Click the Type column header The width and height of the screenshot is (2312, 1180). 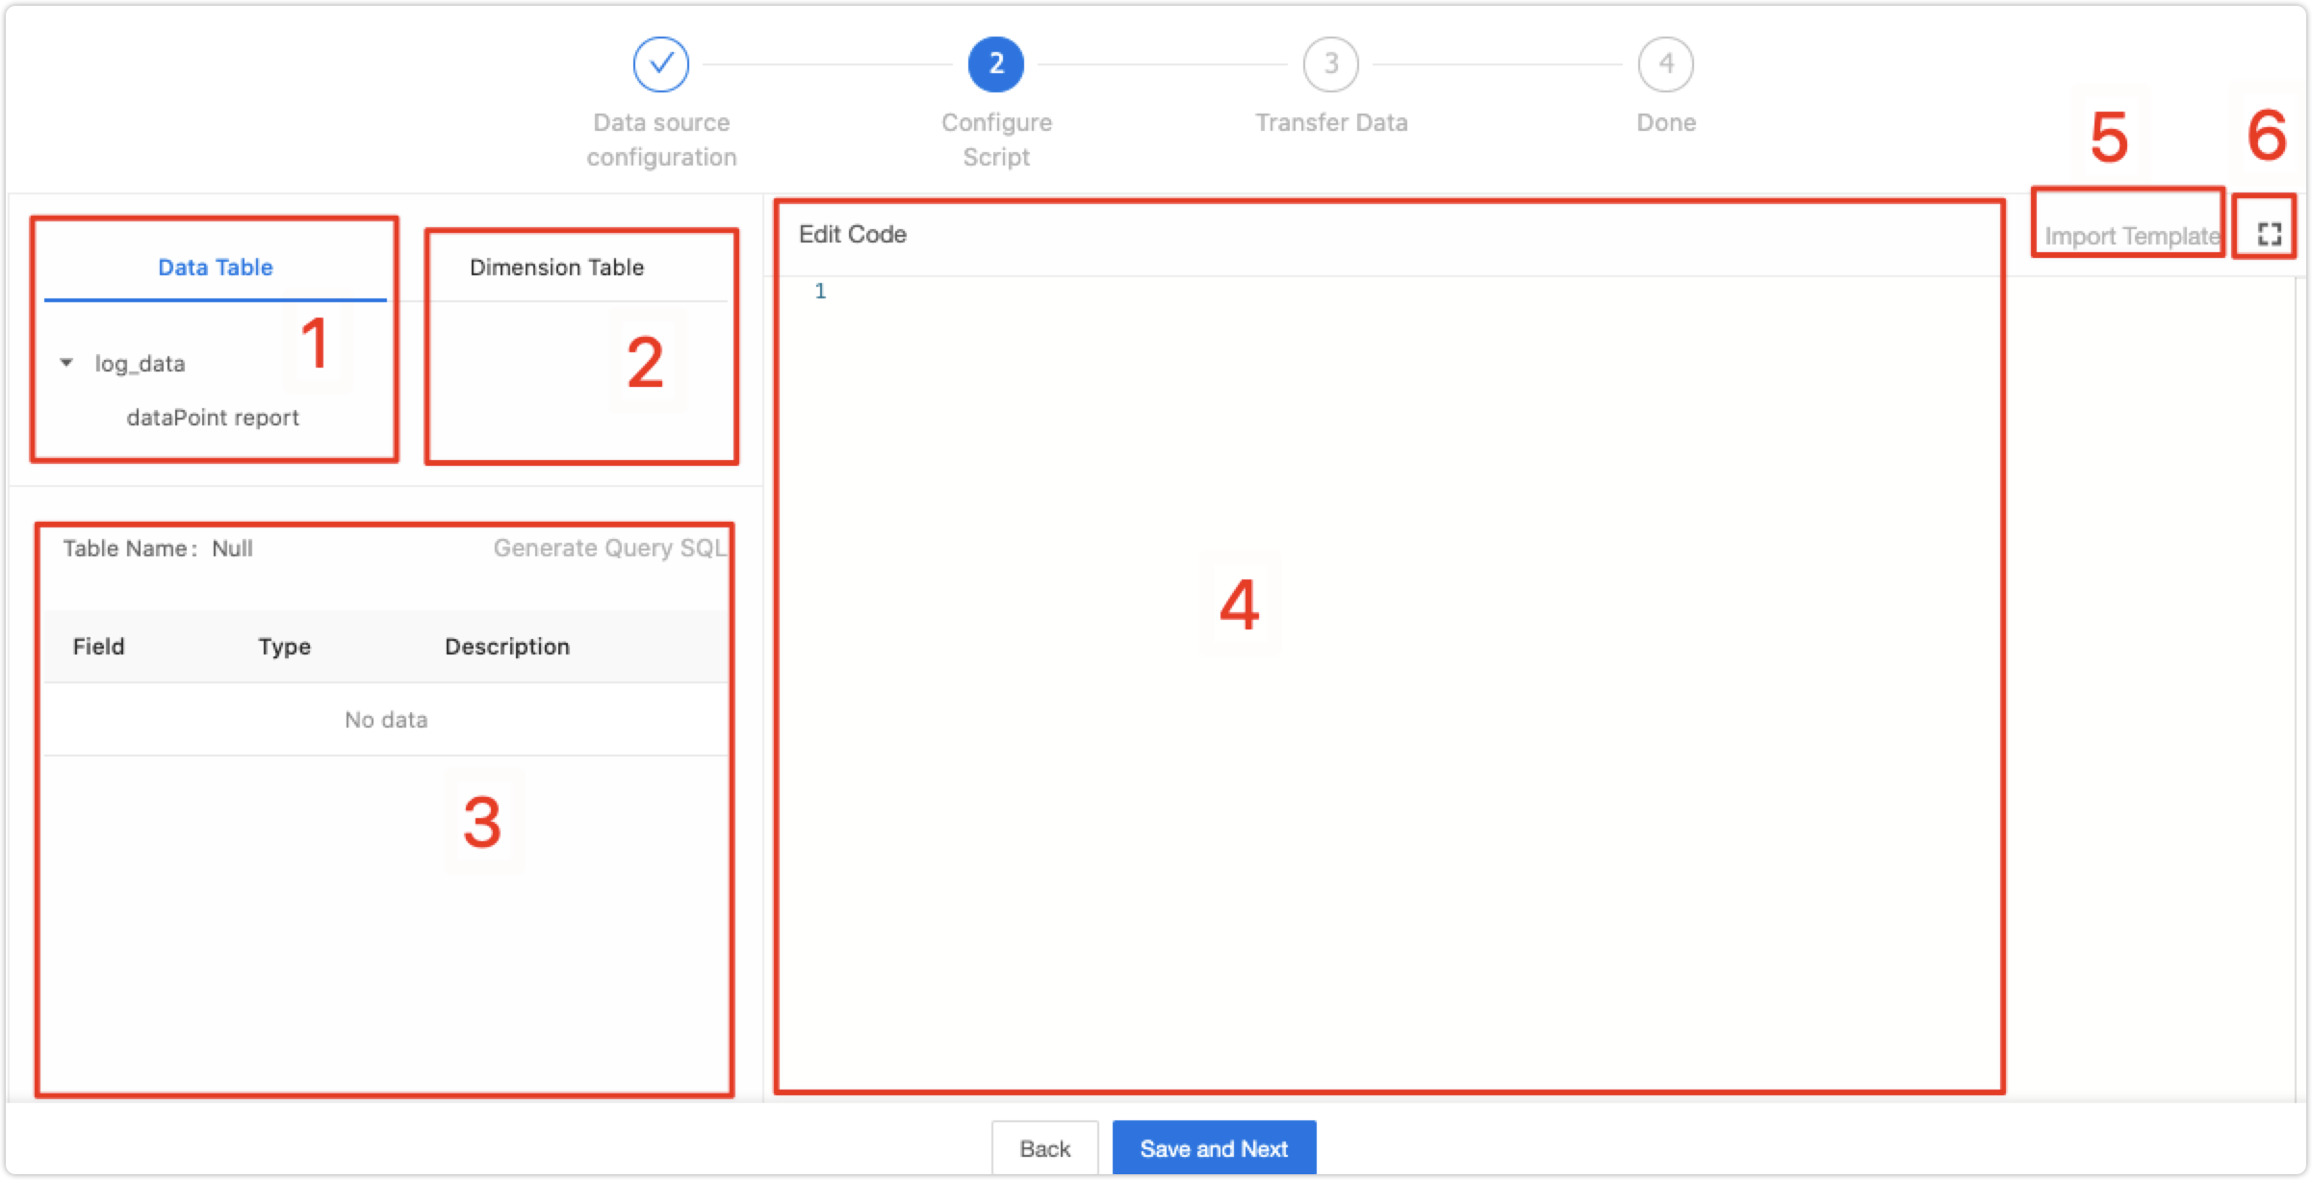coord(284,646)
